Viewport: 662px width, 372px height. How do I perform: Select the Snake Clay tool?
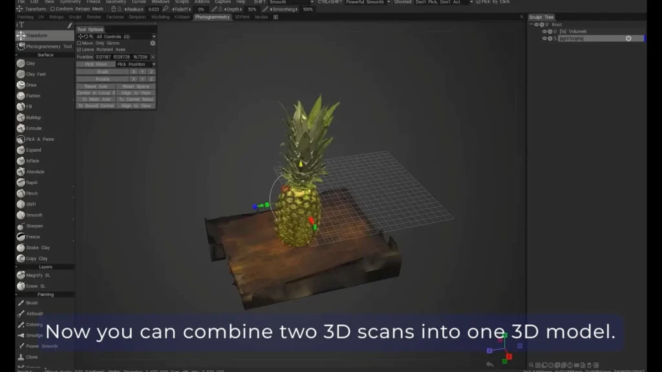pos(36,247)
